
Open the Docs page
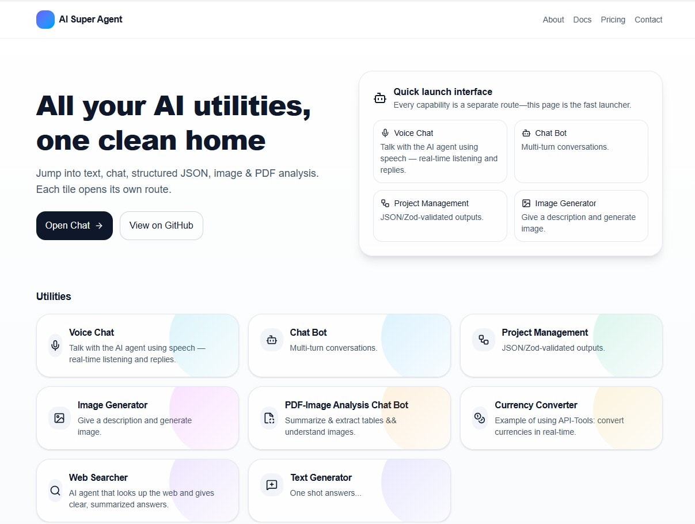pyautogui.click(x=582, y=20)
